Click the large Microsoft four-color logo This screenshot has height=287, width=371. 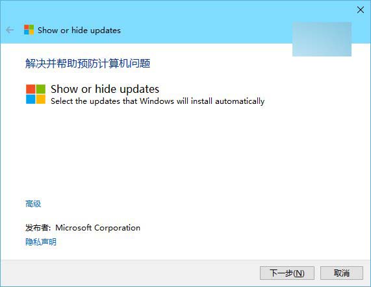36,94
